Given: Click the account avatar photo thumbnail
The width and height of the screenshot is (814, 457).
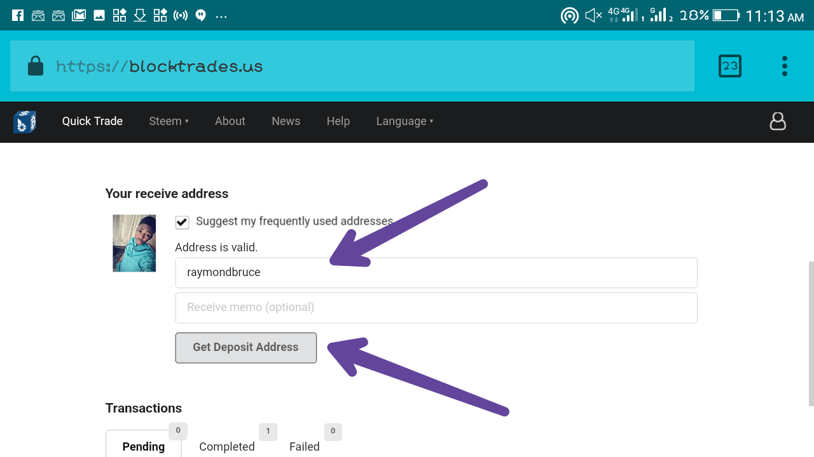Looking at the screenshot, I should (x=134, y=243).
